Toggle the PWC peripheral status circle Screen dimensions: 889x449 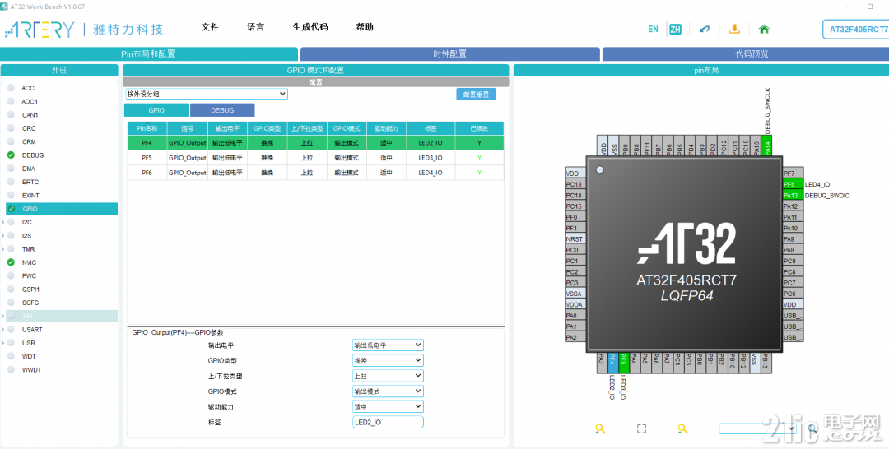click(x=11, y=275)
